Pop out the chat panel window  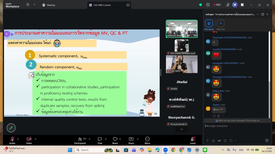click(263, 14)
